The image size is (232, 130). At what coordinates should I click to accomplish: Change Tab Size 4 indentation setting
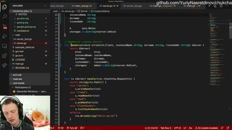pyautogui.click(x=166, y=128)
